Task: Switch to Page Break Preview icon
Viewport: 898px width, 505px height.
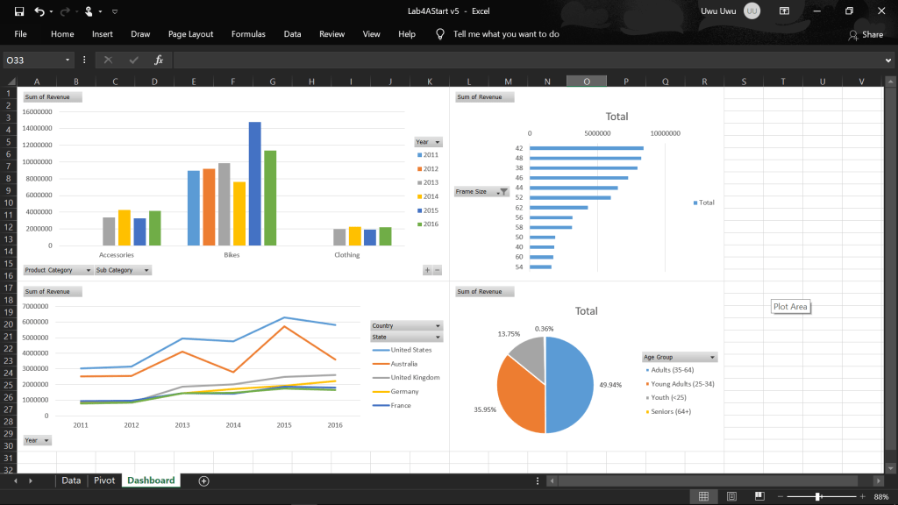Action: tap(760, 496)
